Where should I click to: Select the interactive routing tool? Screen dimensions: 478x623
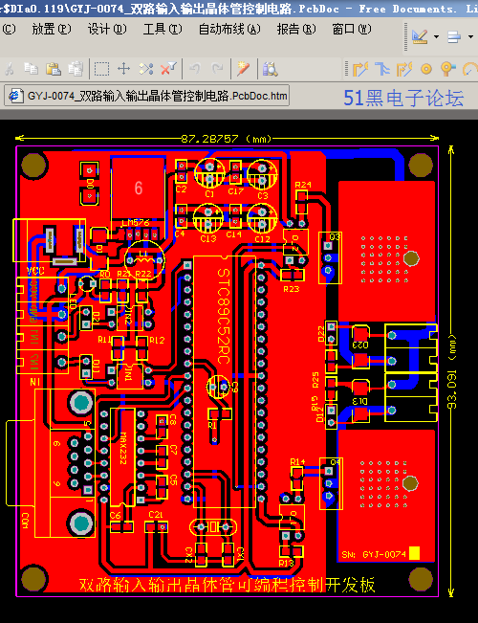(x=360, y=69)
